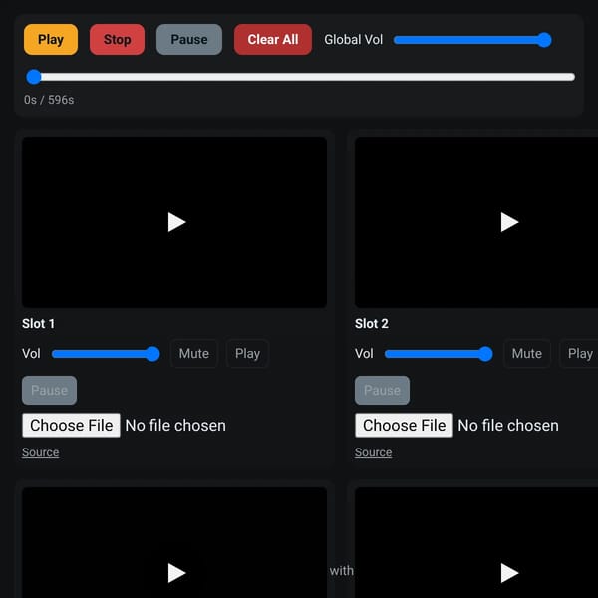Mute Slot 1
The height and width of the screenshot is (598, 598).
pos(194,353)
